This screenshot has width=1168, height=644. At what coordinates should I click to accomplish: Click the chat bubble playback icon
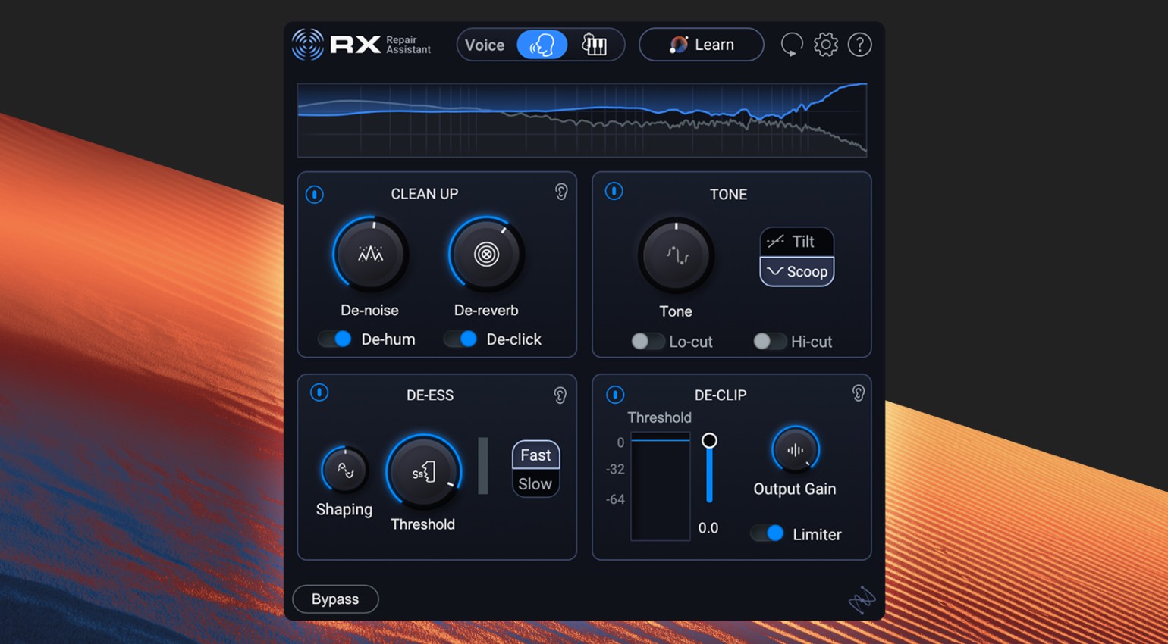click(x=792, y=45)
